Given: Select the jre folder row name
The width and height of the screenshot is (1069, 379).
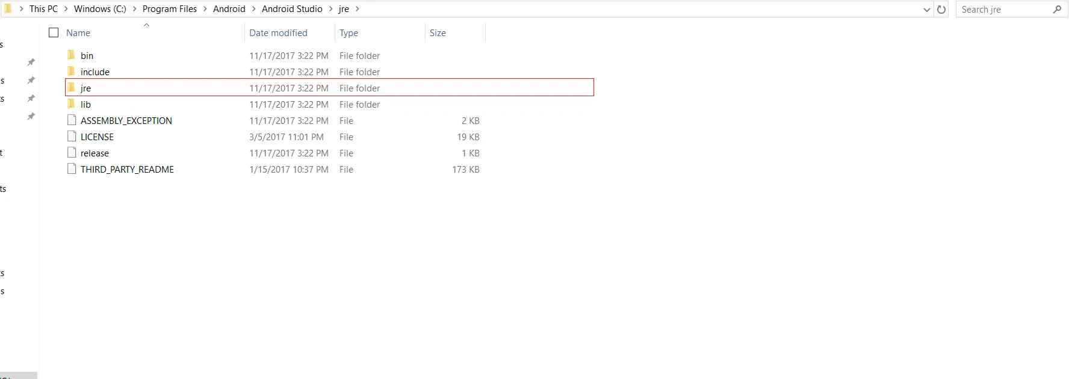Looking at the screenshot, I should tap(85, 88).
